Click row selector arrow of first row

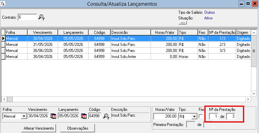[x=3, y=39]
